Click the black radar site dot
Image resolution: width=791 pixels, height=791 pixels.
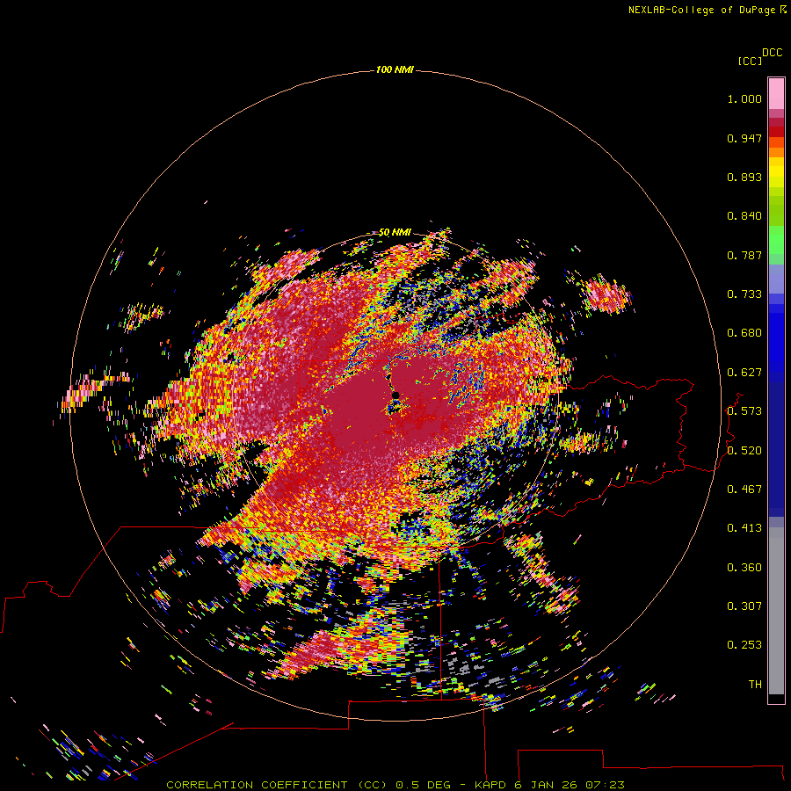click(x=396, y=395)
